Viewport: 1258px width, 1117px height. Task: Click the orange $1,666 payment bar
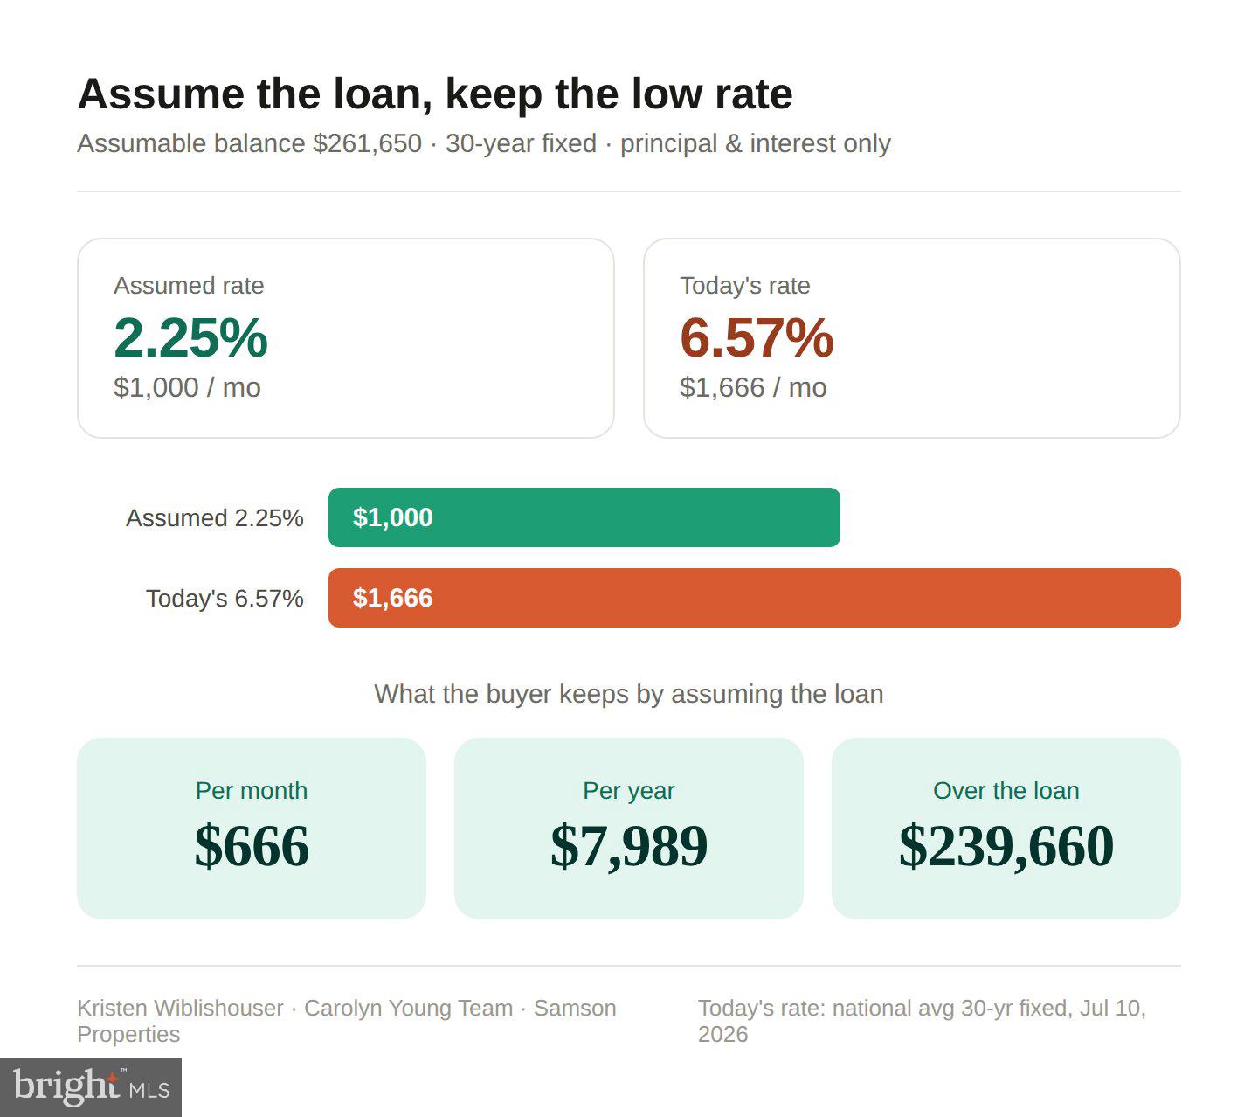click(755, 598)
